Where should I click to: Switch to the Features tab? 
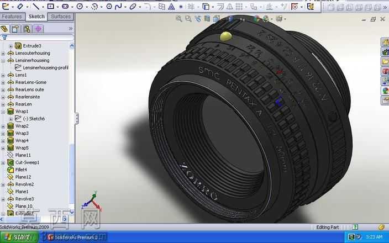[x=12, y=17]
